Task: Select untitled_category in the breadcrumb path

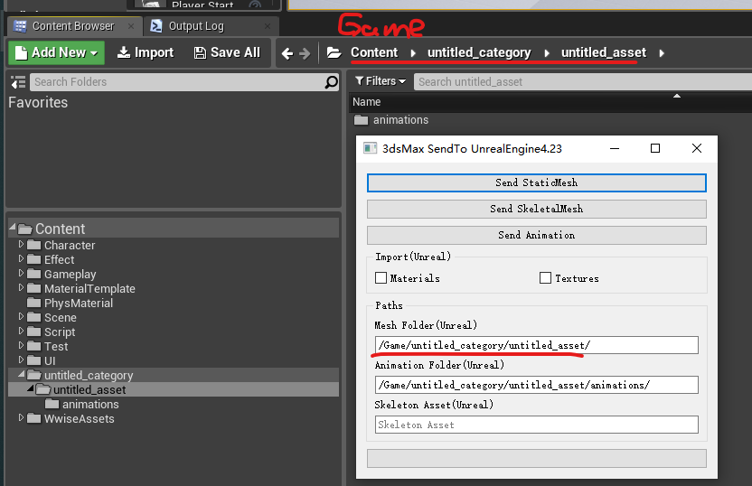Action: point(479,52)
